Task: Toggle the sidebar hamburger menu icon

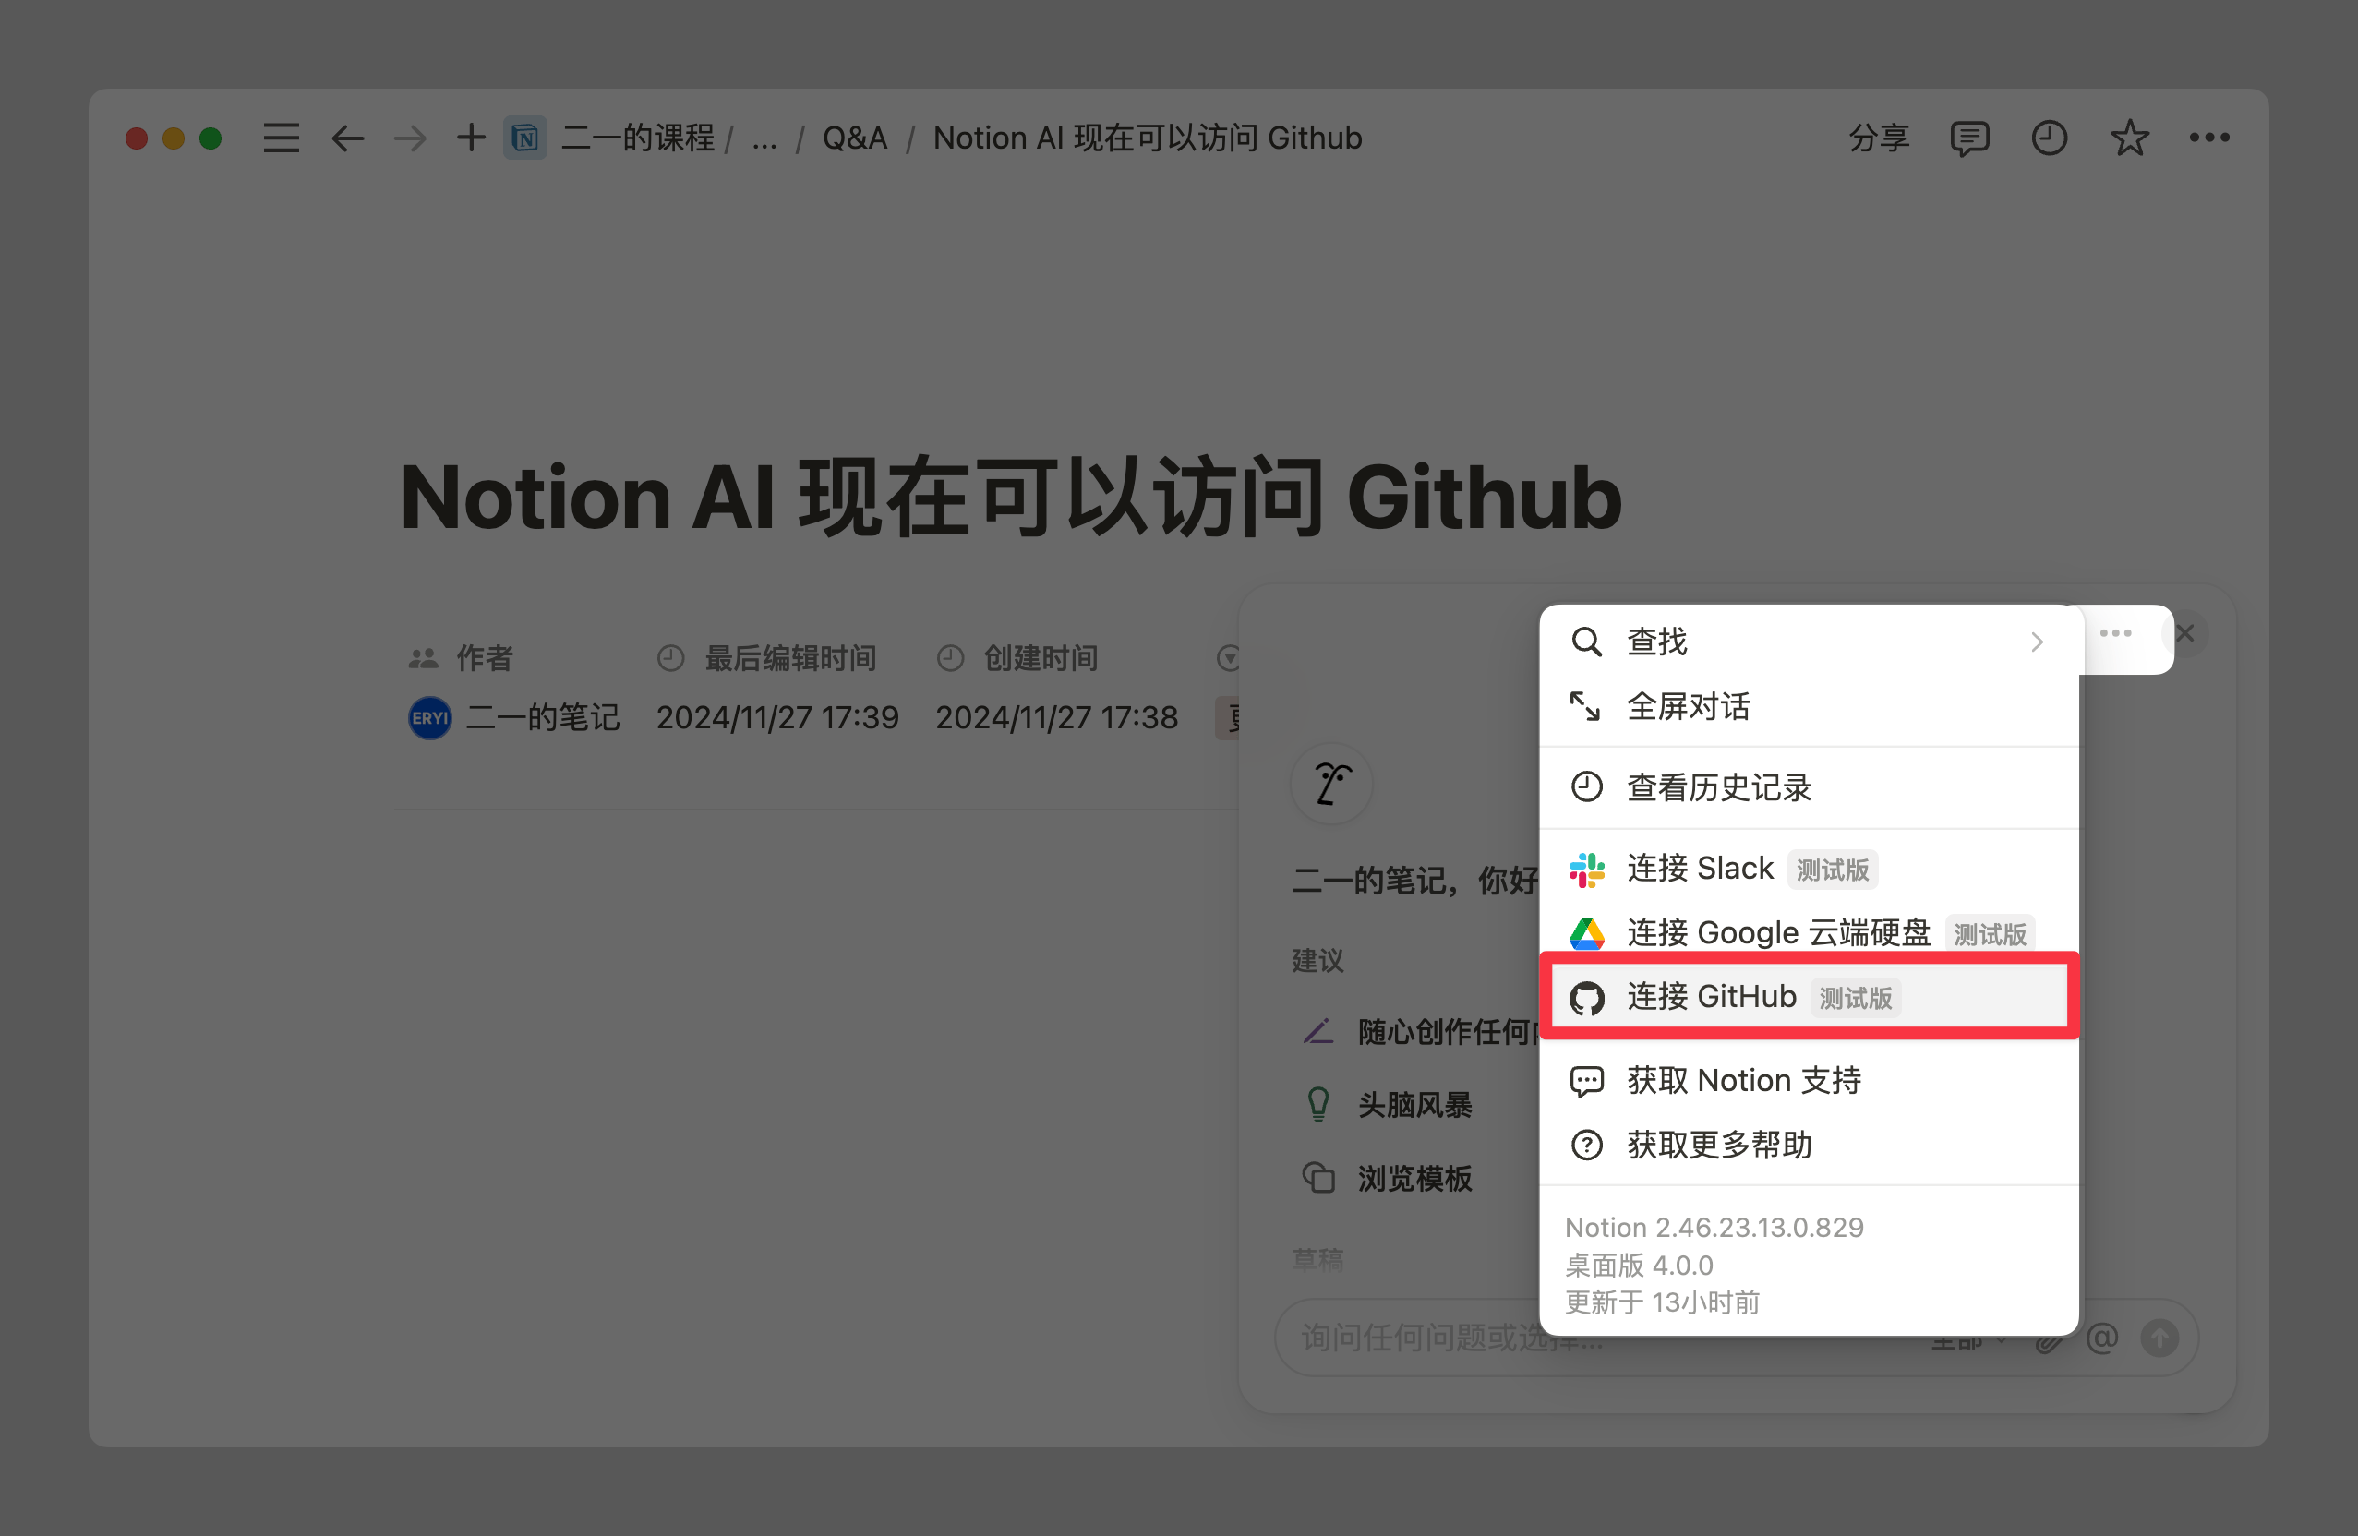Action: [x=282, y=138]
